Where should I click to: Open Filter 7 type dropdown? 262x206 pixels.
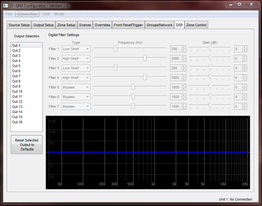click(x=76, y=106)
